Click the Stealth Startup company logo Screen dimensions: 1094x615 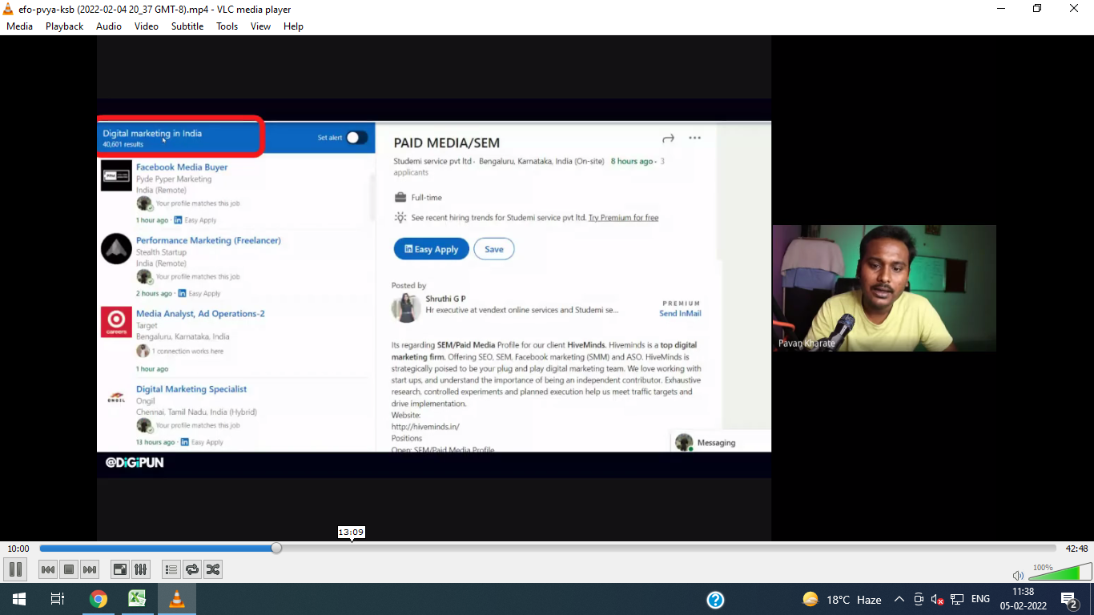point(116,249)
